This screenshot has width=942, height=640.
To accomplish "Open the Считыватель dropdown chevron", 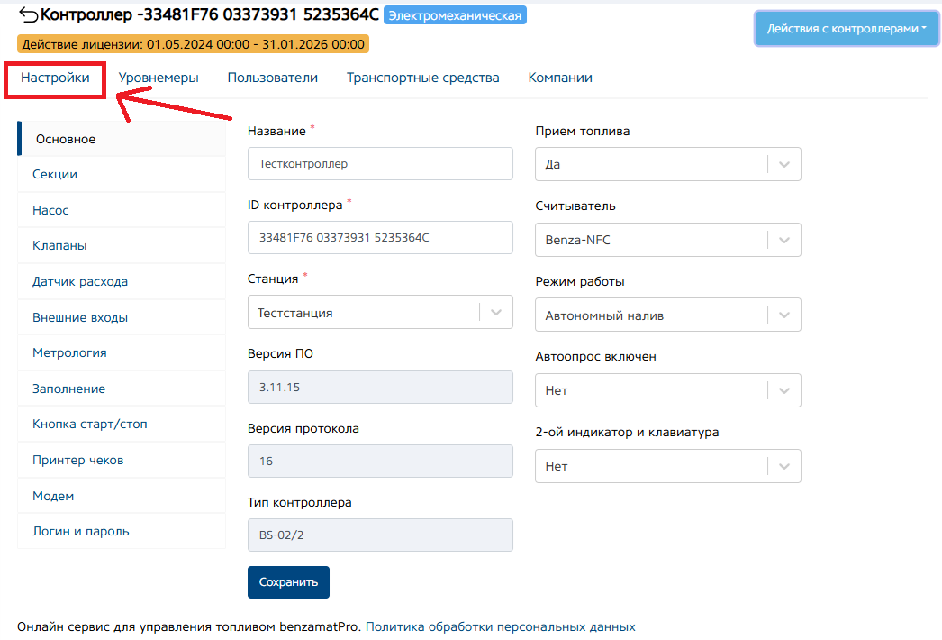I will click(783, 240).
